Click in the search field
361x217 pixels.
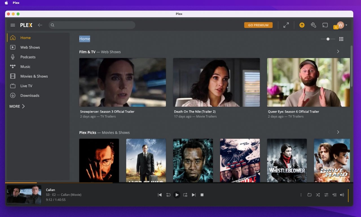point(92,25)
